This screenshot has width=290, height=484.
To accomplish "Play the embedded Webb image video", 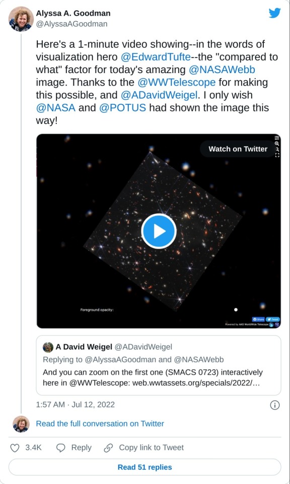I will 159,231.
